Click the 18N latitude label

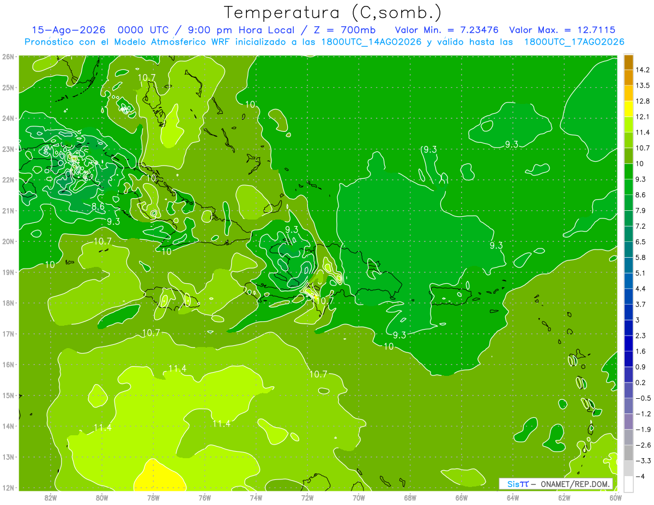pos(8,303)
